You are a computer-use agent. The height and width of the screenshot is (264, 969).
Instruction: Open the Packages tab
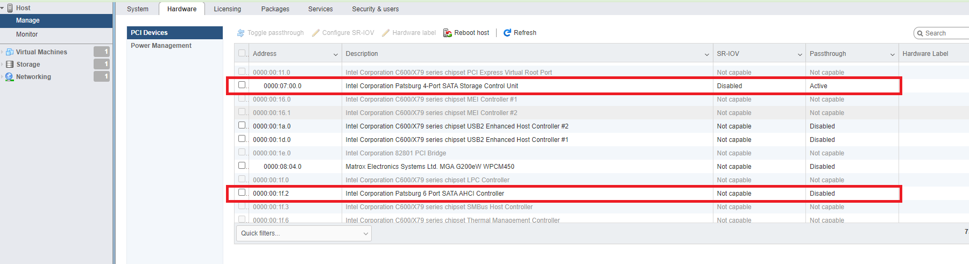click(x=275, y=9)
